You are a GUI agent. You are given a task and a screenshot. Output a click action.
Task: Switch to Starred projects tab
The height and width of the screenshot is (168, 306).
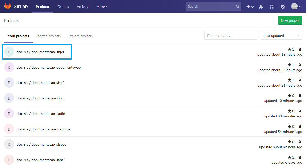point(49,36)
